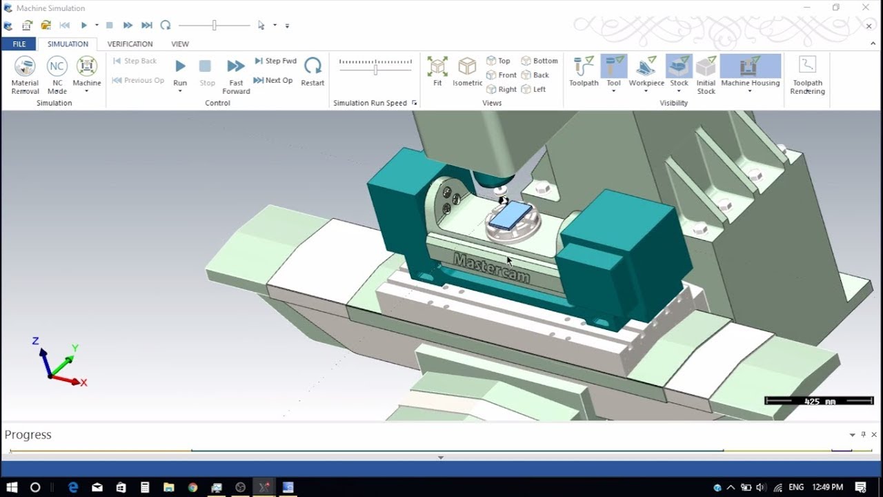Select the Top view
The image size is (883, 497).
pos(498,61)
